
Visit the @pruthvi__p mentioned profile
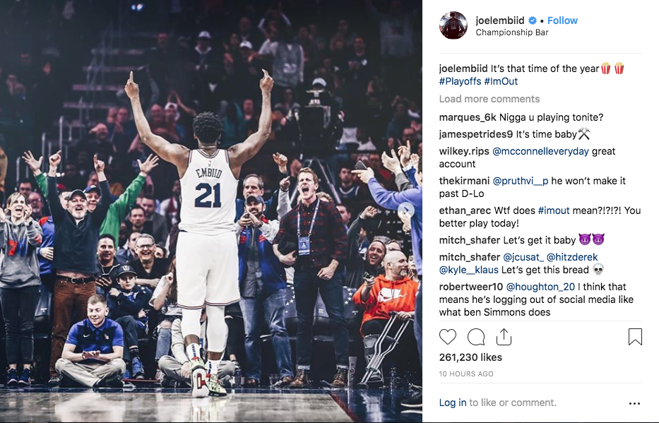pos(521,181)
